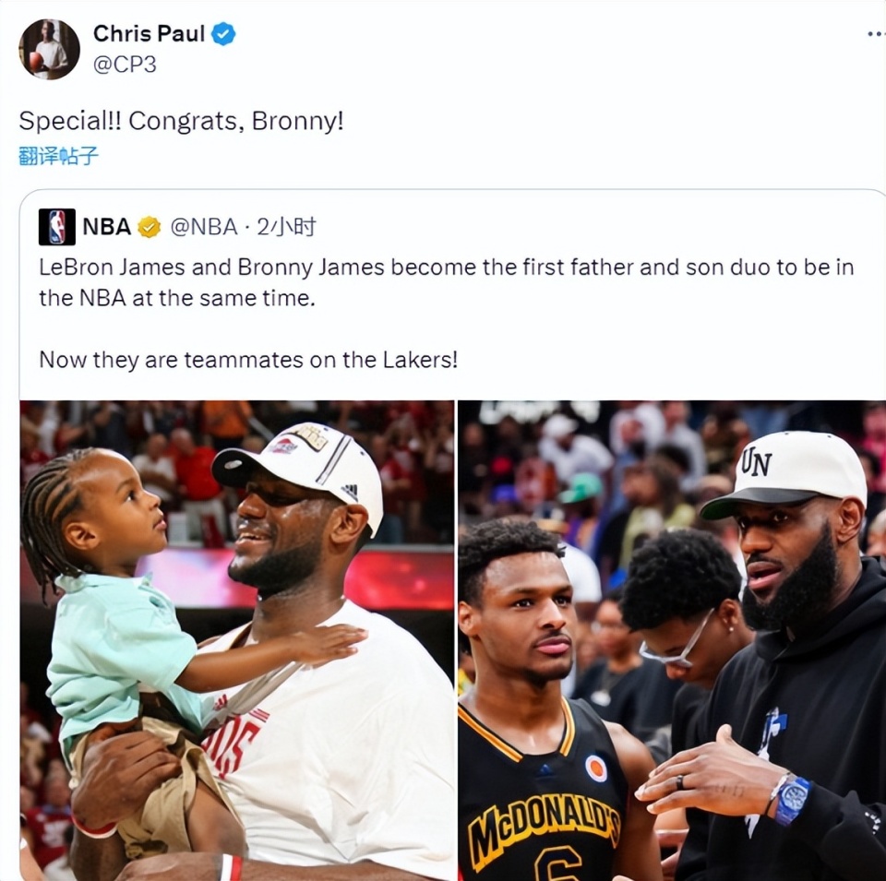Click the blue wristwatch in right photo
Image resolution: width=886 pixels, height=881 pixels.
tap(791, 800)
